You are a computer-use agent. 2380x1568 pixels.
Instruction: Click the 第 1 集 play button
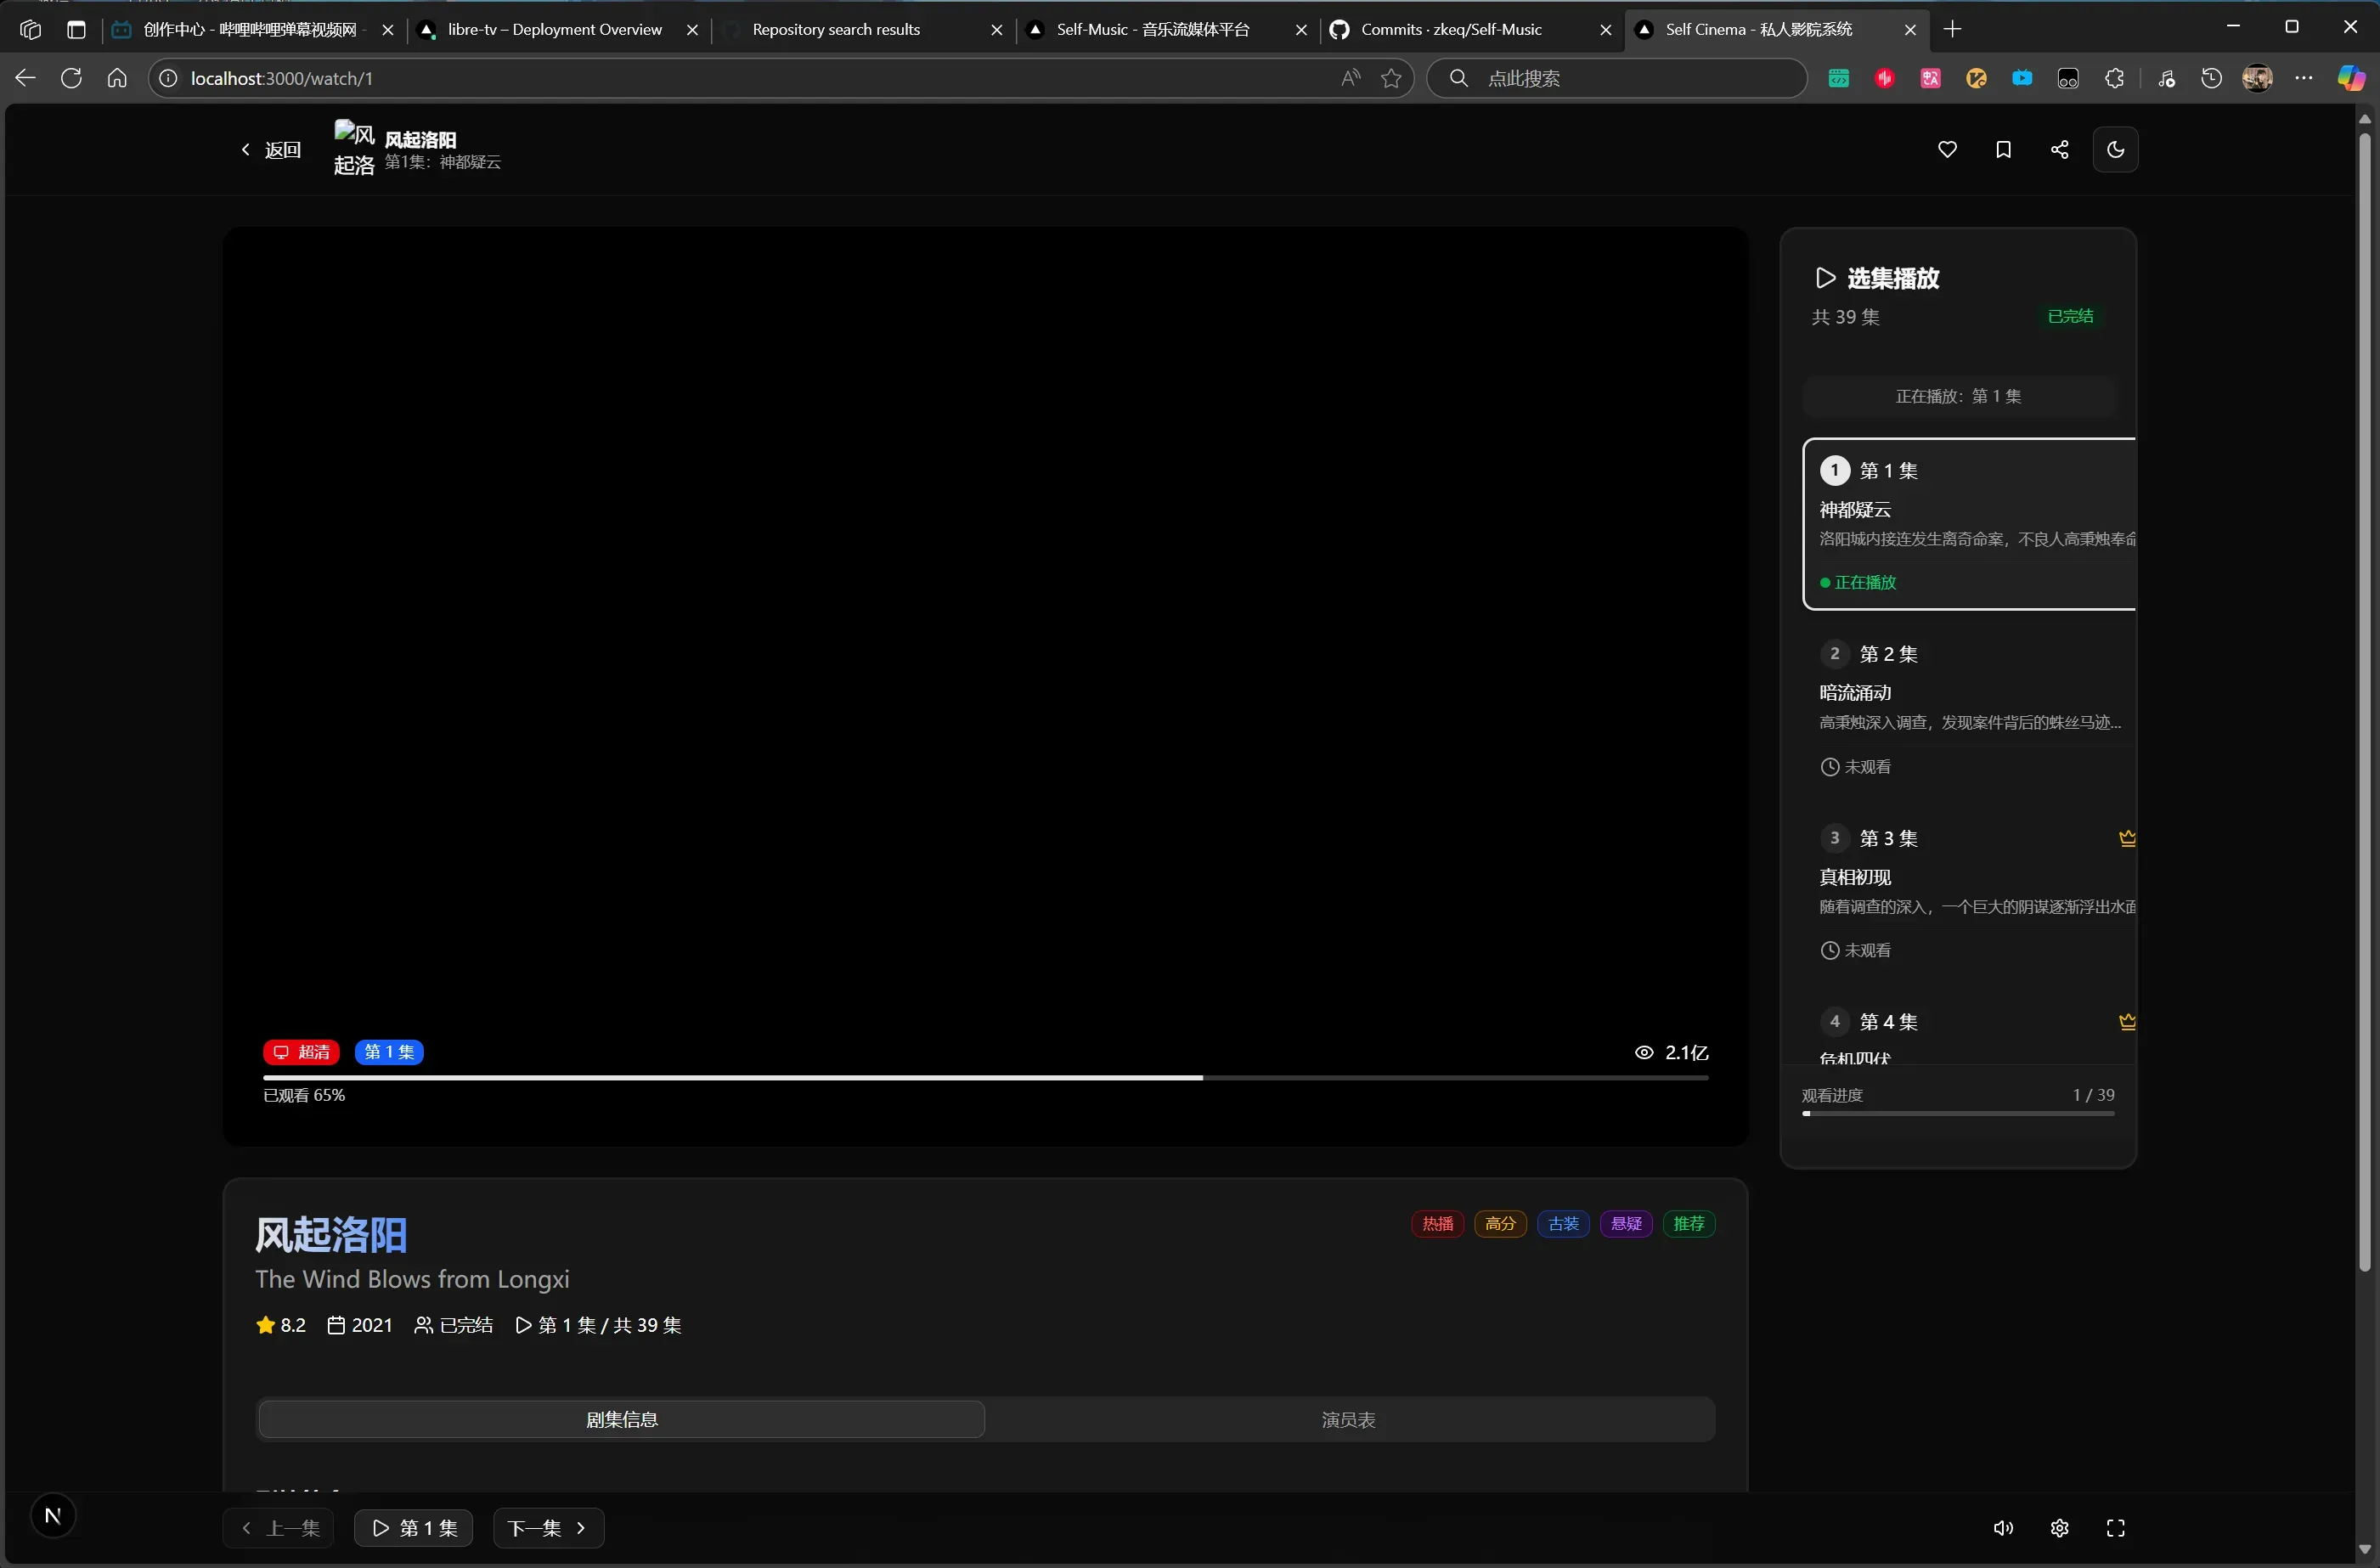pos(413,1528)
